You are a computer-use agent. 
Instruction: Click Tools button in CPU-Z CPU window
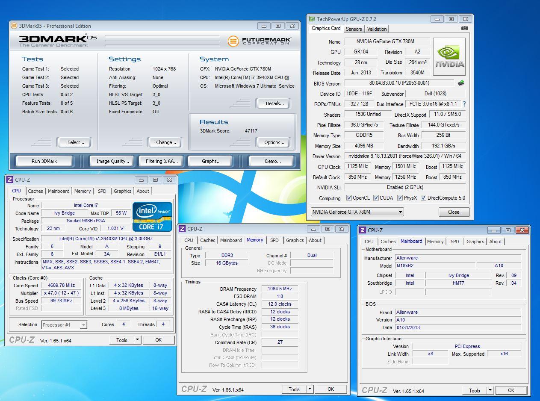coord(121,340)
